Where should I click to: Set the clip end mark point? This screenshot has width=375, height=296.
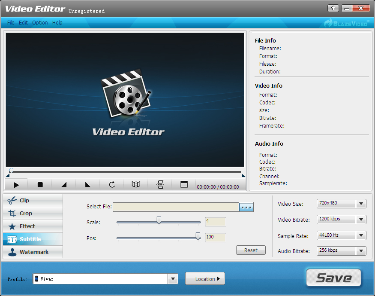tap(88, 185)
